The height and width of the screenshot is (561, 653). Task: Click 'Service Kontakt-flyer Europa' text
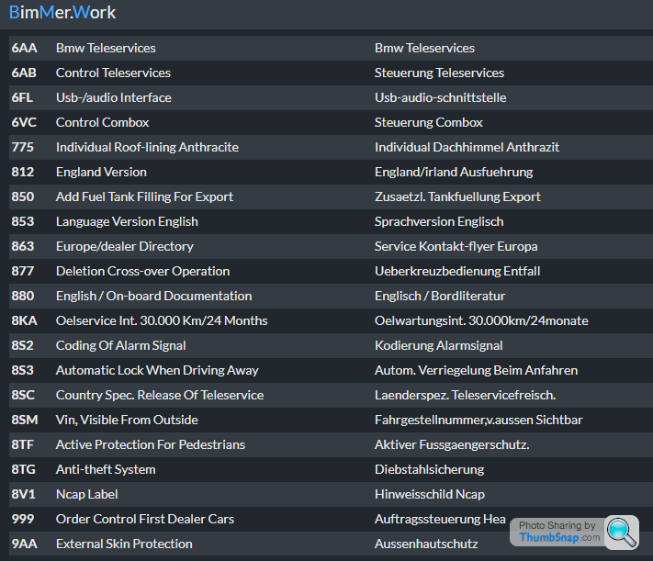456,246
